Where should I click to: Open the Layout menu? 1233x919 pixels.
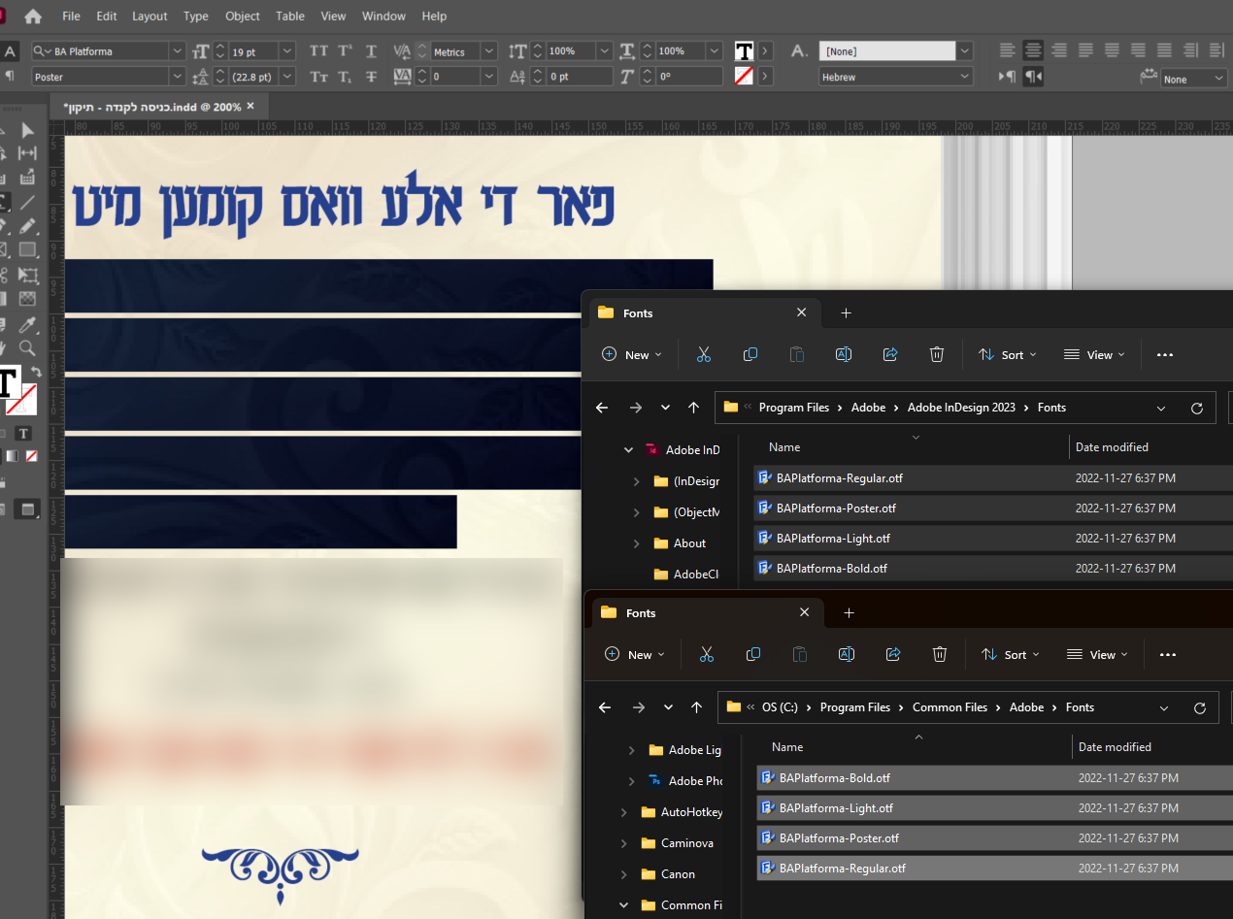pos(150,16)
